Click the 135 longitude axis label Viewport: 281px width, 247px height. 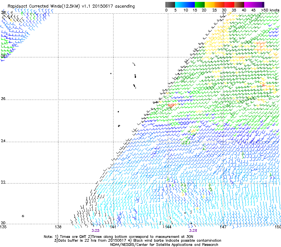pyautogui.click(x=3, y=227)
